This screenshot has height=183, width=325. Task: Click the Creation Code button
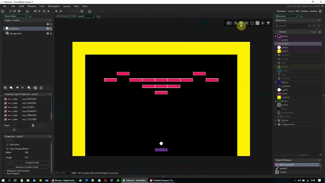[x=32, y=163]
